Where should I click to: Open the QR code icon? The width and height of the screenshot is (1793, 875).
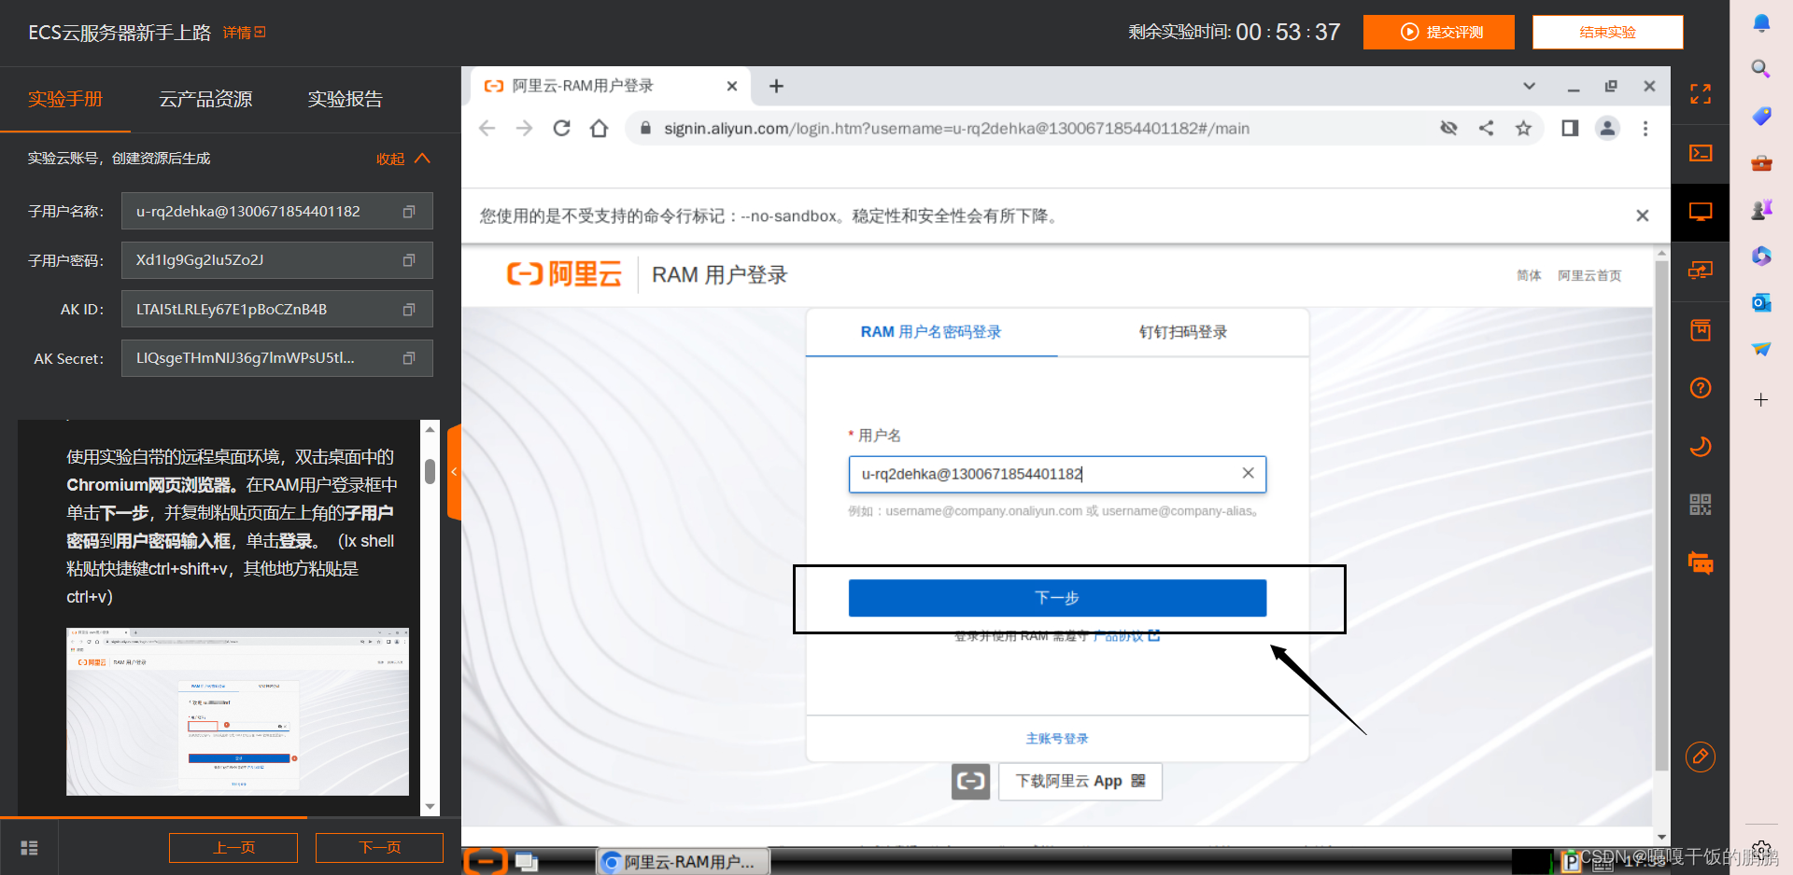click(1701, 505)
